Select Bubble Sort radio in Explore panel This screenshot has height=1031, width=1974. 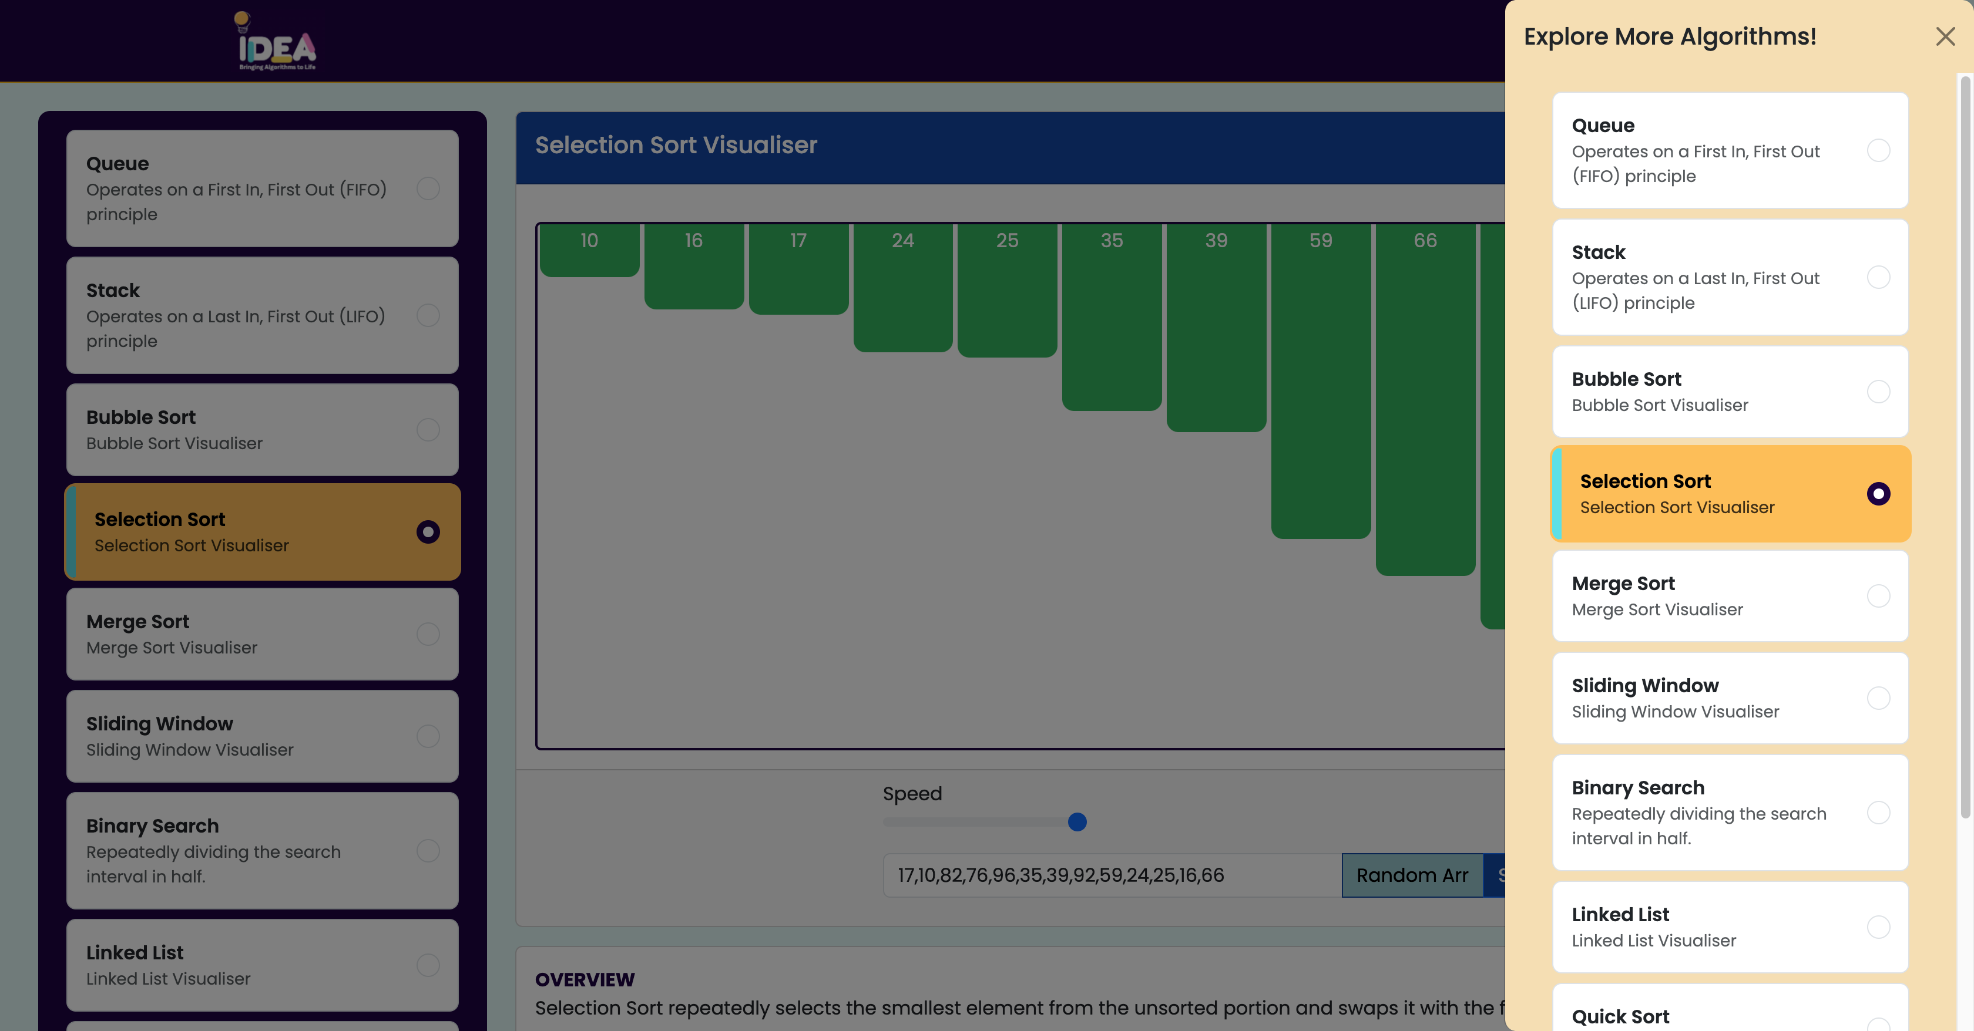pyautogui.click(x=1878, y=392)
